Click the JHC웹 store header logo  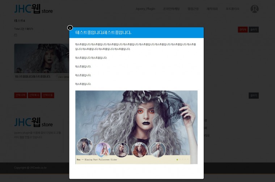pos(34,9)
